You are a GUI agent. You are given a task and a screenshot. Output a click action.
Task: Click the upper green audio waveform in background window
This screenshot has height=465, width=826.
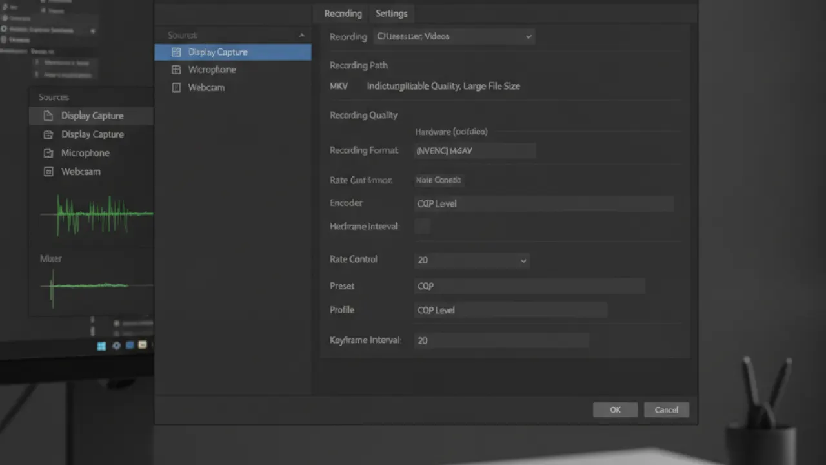[97, 214]
